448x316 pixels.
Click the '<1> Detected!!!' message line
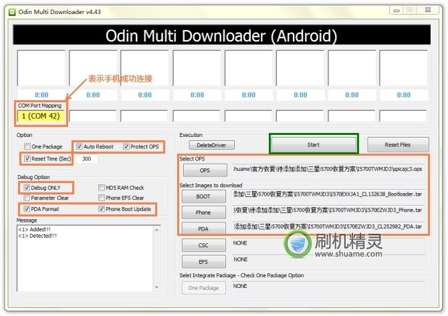click(x=37, y=236)
